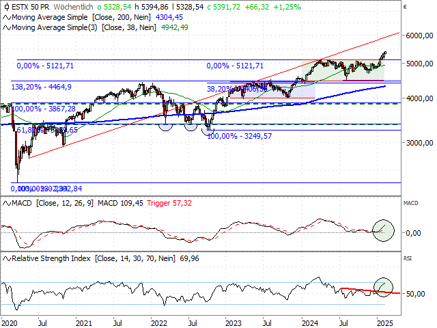437x328 pixels.
Task: Click the high value 5394,86
Action: (x=152, y=7)
